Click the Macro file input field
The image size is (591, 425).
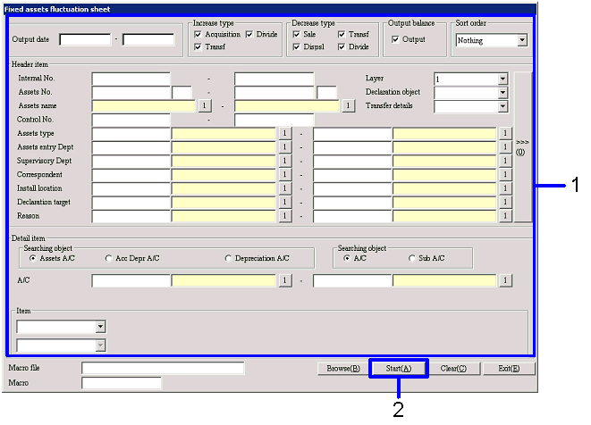(x=163, y=368)
